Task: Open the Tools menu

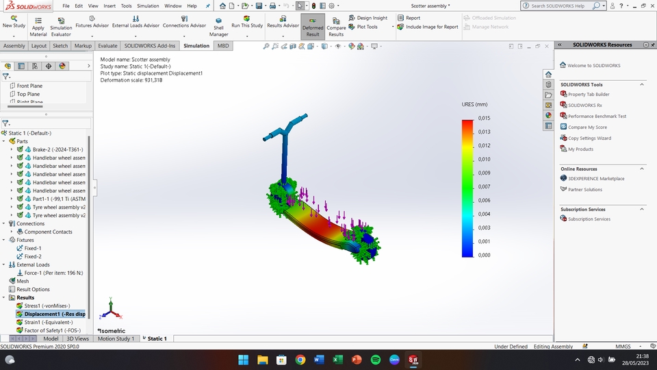Action: [x=126, y=6]
